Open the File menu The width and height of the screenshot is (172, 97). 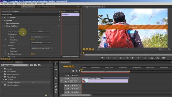pyautogui.click(x=2, y=4)
